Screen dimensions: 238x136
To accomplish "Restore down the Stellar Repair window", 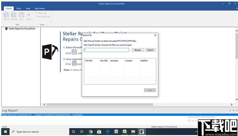I will point(229,4).
